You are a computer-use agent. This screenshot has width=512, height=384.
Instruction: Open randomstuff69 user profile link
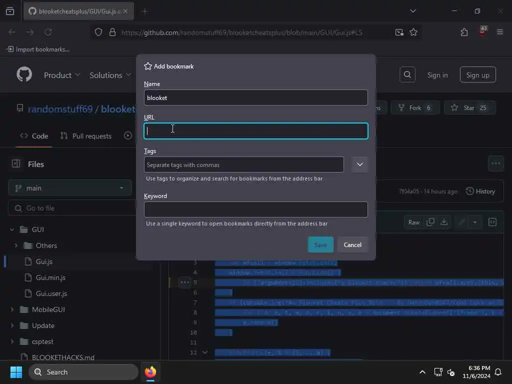click(x=60, y=108)
